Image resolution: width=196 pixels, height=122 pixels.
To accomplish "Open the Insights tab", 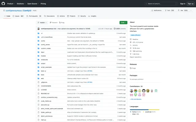I will (93, 16).
